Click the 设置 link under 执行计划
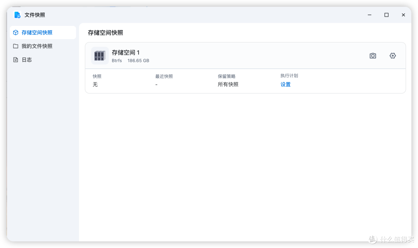 click(x=285, y=84)
